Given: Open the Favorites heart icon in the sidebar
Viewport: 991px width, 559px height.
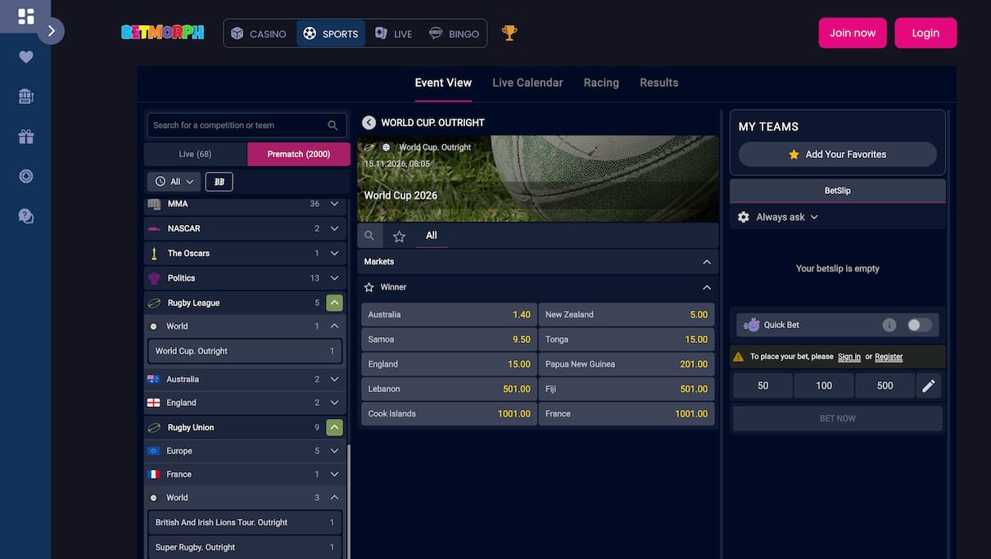Looking at the screenshot, I should (25, 56).
